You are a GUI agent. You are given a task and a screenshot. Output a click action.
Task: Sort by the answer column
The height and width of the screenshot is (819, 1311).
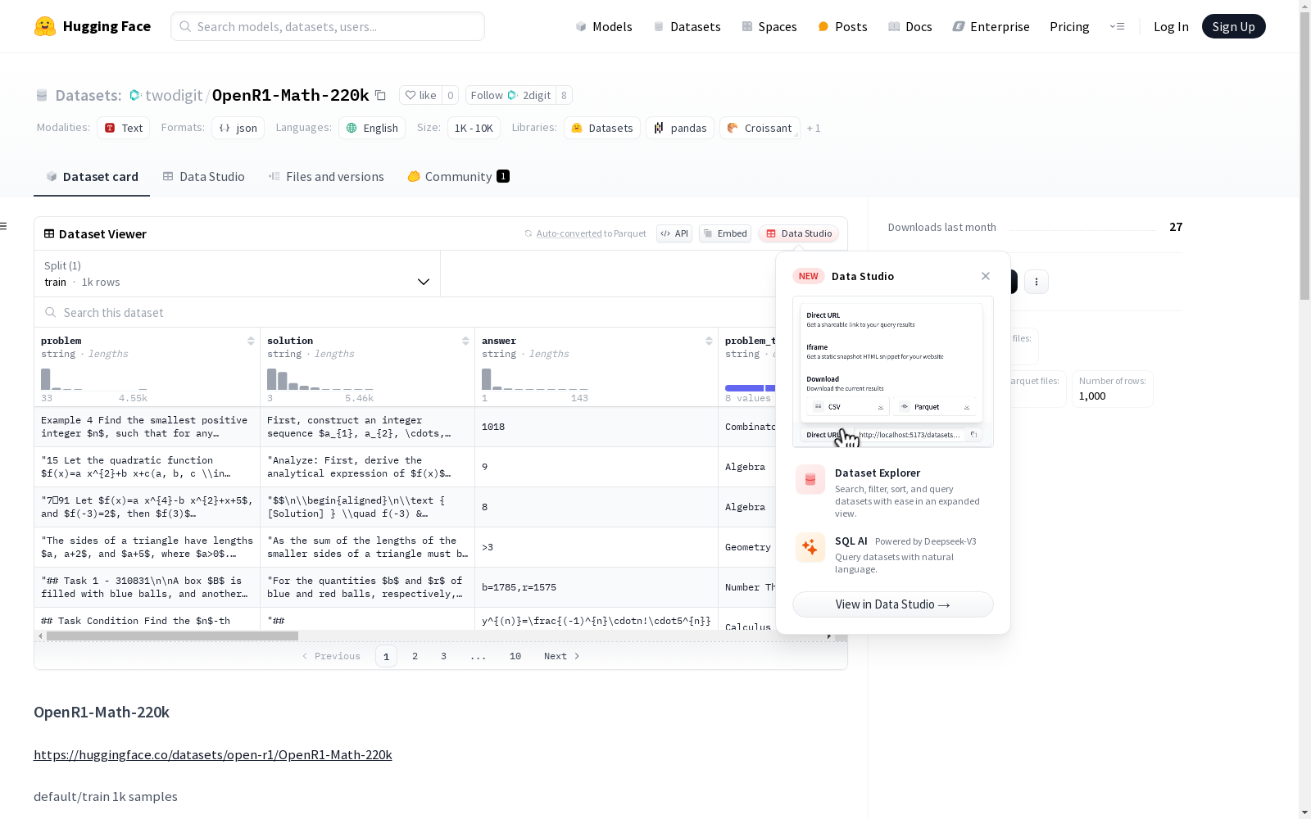coord(709,341)
